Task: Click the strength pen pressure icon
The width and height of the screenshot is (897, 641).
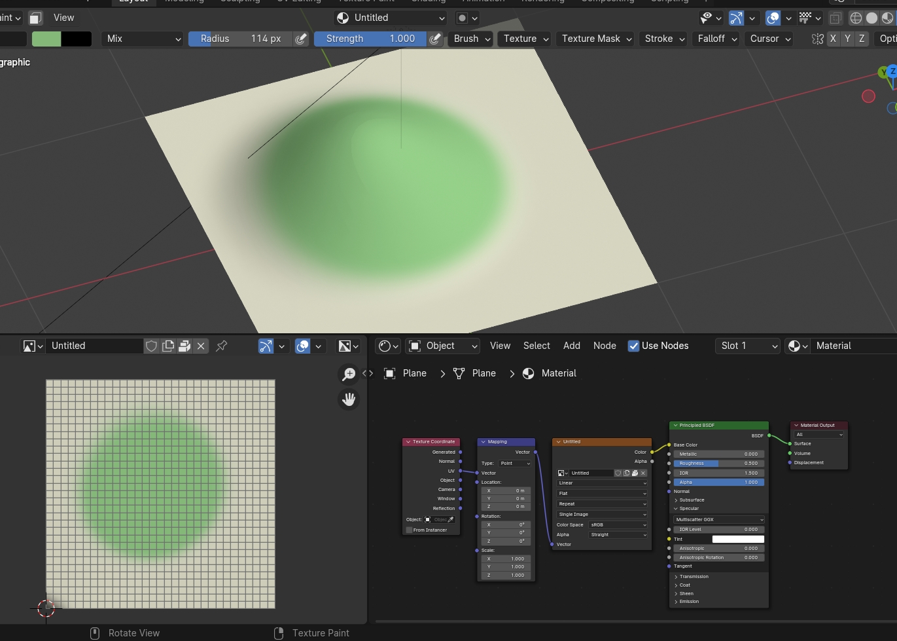Action: (435, 39)
